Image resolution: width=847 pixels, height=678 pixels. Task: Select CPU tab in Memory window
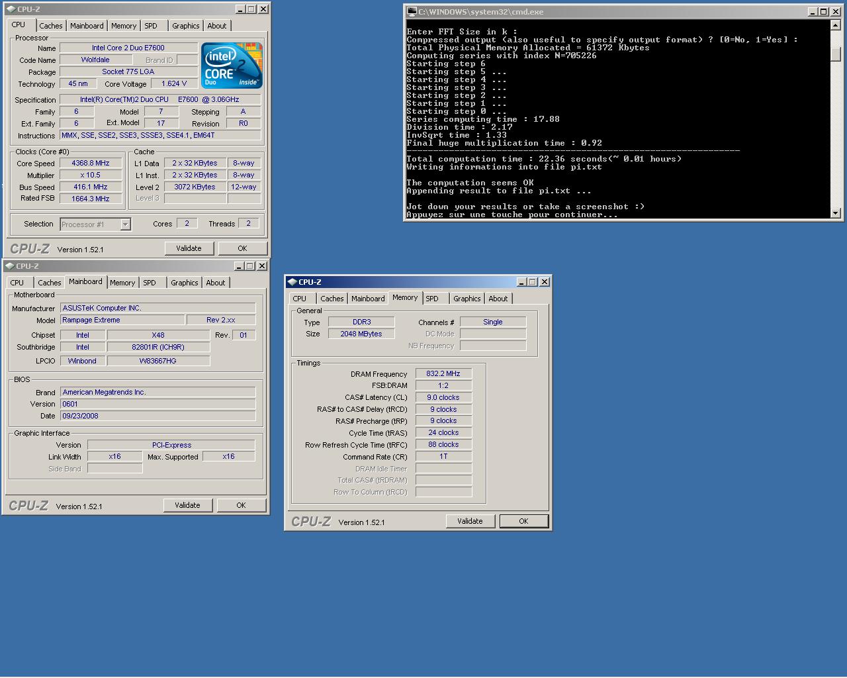coord(300,299)
